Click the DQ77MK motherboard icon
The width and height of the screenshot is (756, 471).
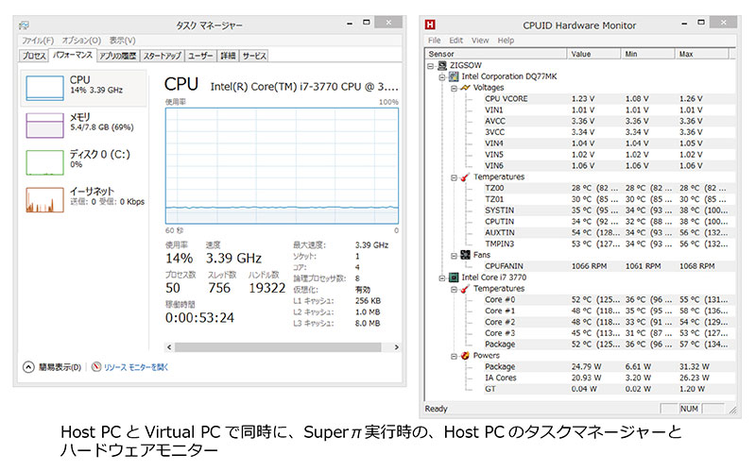(454, 76)
